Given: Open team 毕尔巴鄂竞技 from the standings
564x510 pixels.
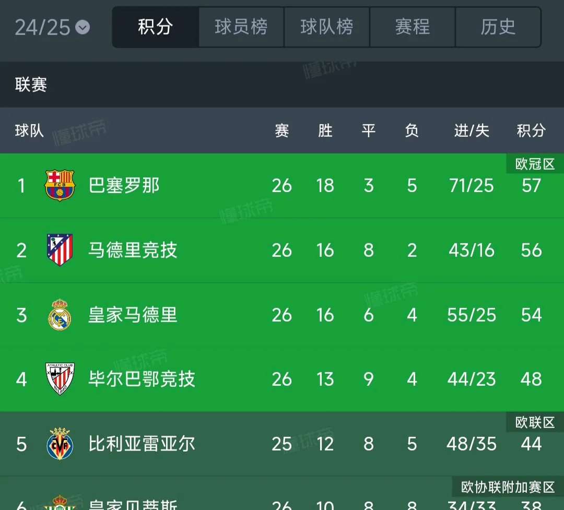Looking at the screenshot, I should click(142, 379).
